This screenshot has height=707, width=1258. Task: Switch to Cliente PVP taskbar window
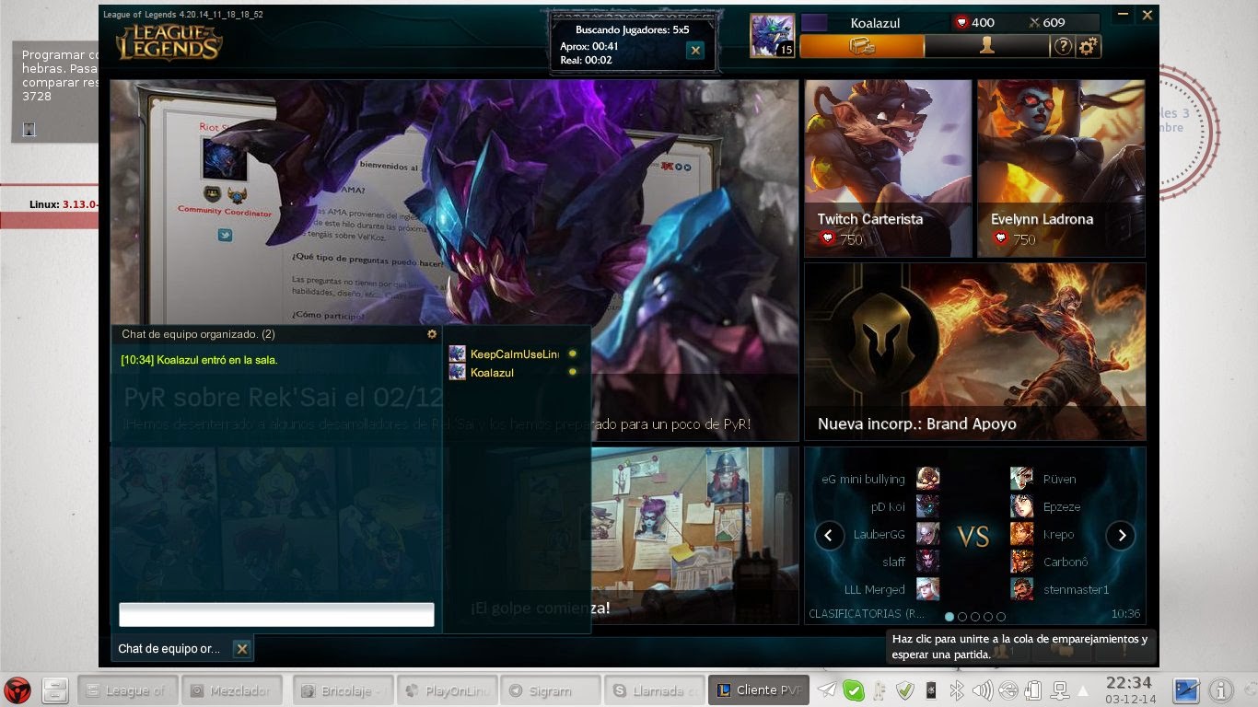click(x=760, y=690)
